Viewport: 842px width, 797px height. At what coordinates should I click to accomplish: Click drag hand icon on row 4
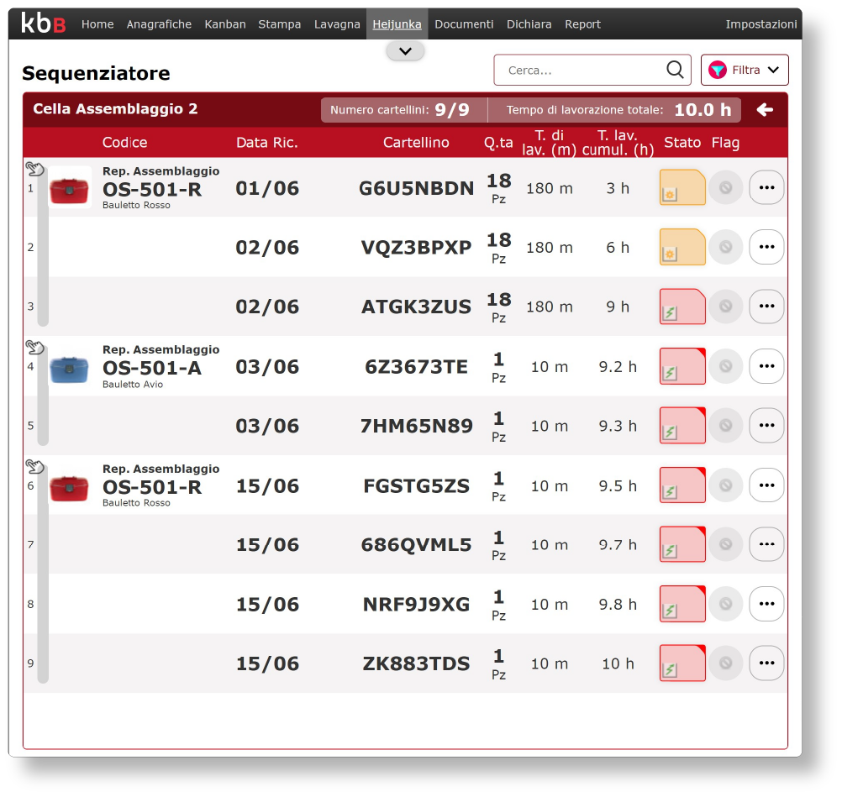coord(34,347)
